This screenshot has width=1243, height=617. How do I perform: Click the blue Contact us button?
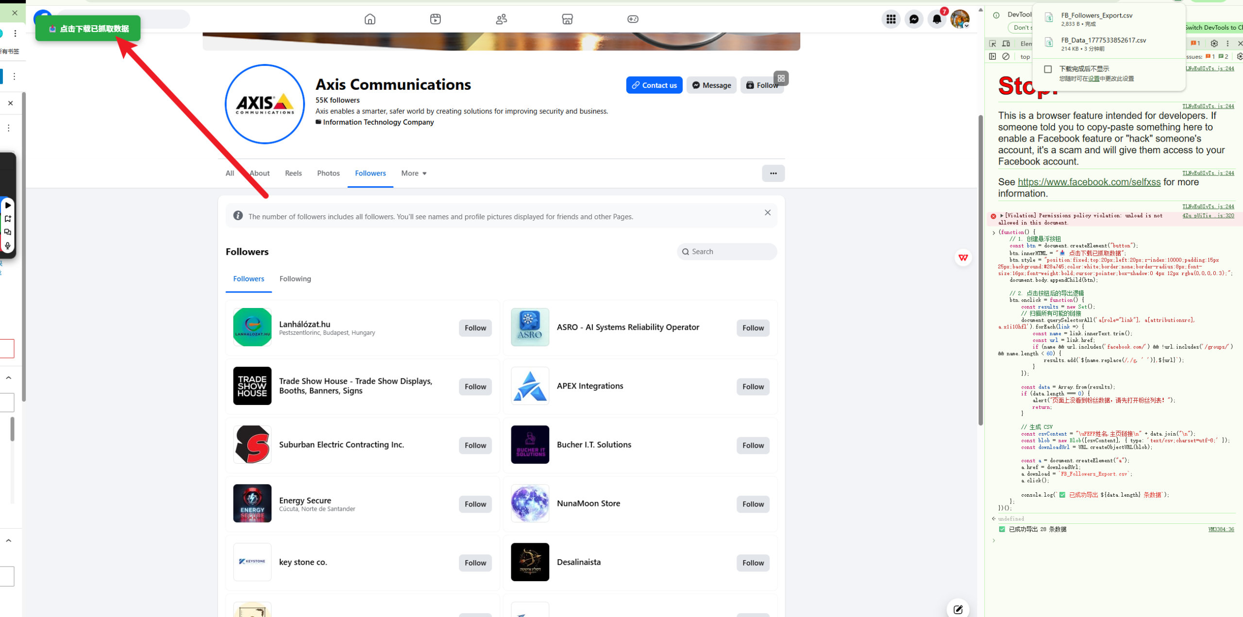[x=654, y=85]
